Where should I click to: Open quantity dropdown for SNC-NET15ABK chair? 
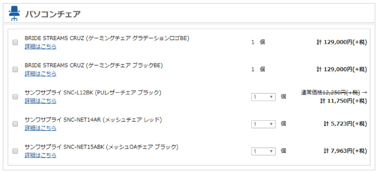[x=263, y=151]
